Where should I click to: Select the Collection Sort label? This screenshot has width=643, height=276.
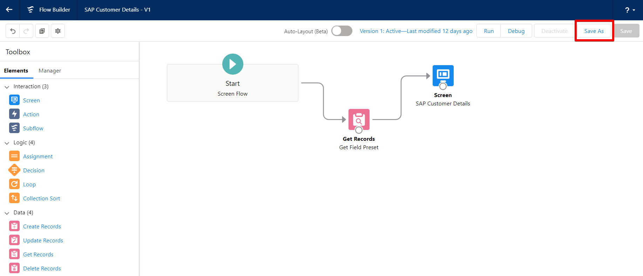[41, 198]
